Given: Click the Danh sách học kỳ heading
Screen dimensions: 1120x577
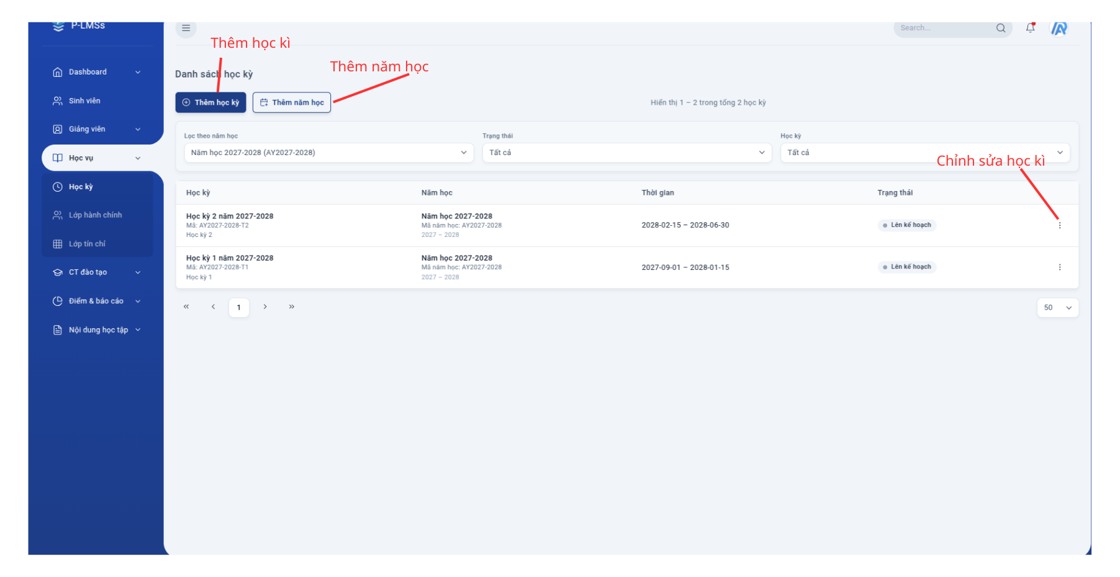Looking at the screenshot, I should click(214, 74).
